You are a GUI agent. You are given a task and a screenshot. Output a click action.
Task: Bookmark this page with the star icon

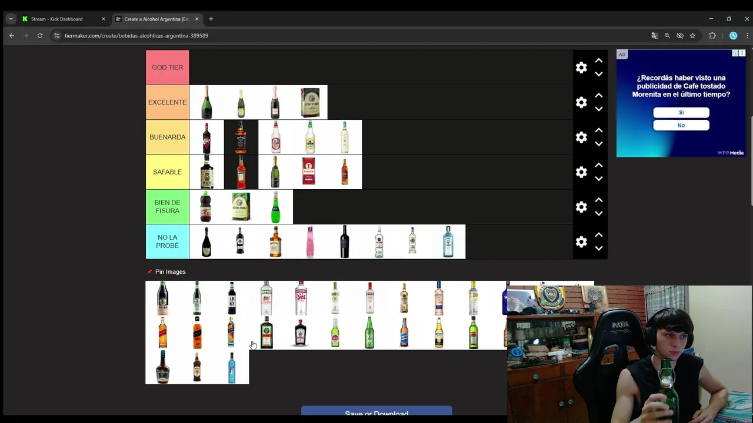692,36
